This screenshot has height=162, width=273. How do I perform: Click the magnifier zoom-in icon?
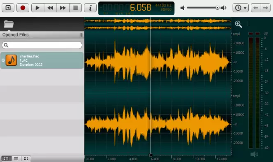click(x=238, y=24)
